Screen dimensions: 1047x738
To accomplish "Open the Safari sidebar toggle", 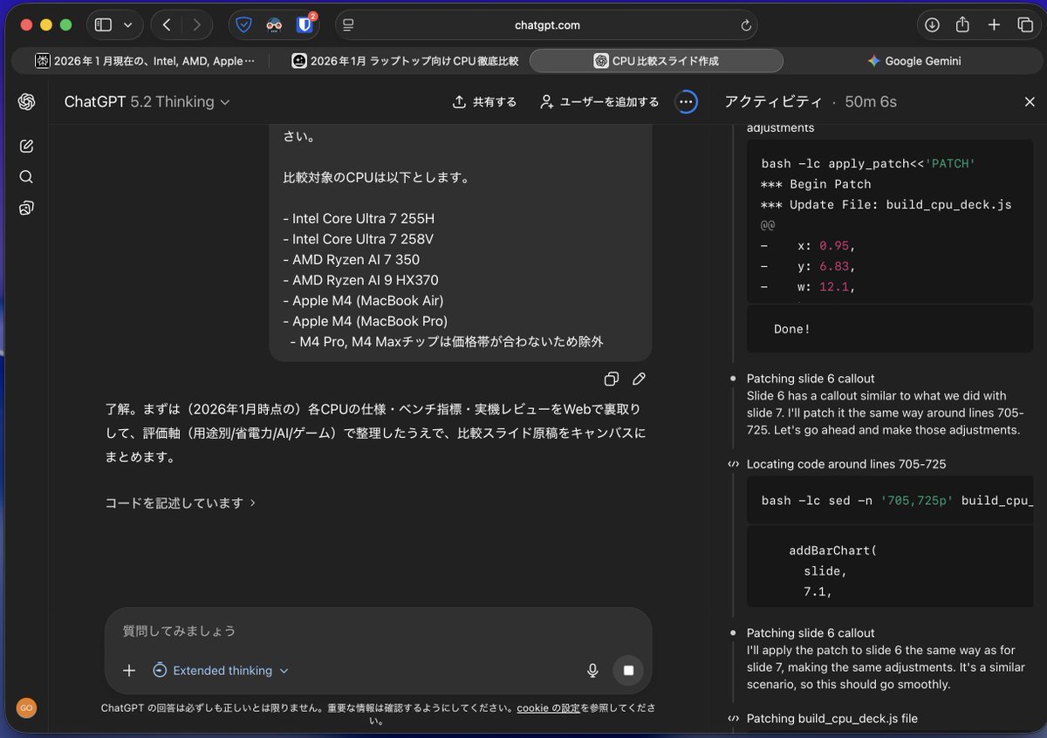I will pos(104,25).
